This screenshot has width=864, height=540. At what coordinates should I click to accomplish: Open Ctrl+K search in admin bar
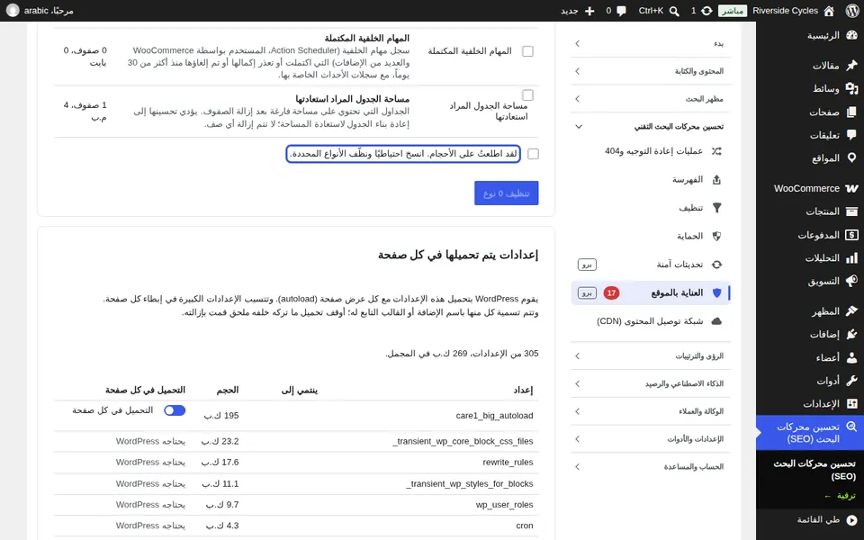659,11
